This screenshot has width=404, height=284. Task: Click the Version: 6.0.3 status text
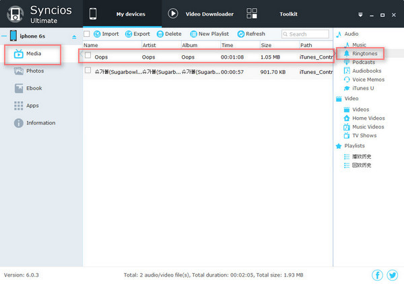[22, 275]
